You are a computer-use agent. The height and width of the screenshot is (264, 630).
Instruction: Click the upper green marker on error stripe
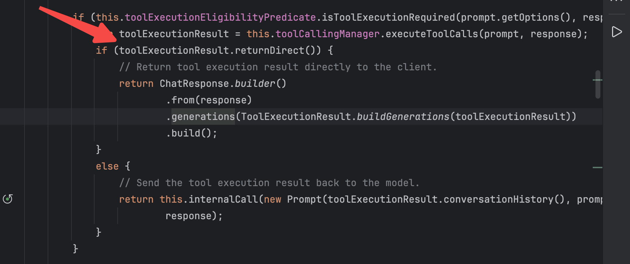coord(597,80)
